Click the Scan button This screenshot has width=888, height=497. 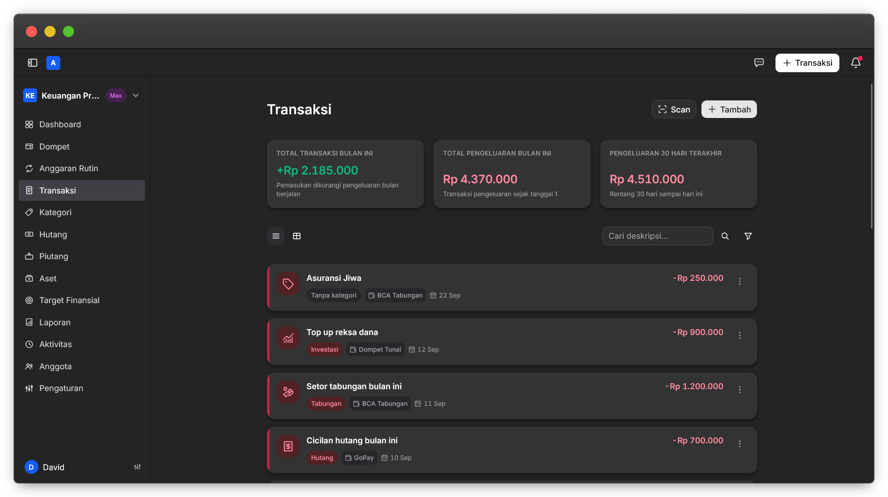click(674, 109)
